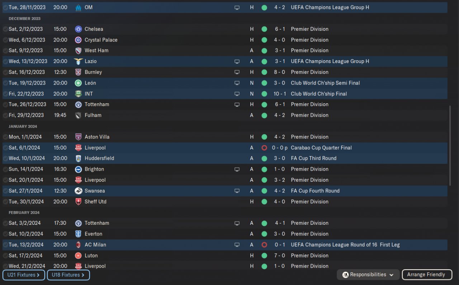This screenshot has width=459, height=285.
Task: Click the Swansea swan badge
Action: pos(78,191)
